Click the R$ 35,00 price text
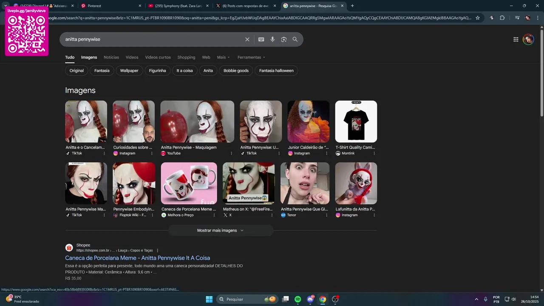Viewport: 544px width, 306px height. tap(73, 278)
